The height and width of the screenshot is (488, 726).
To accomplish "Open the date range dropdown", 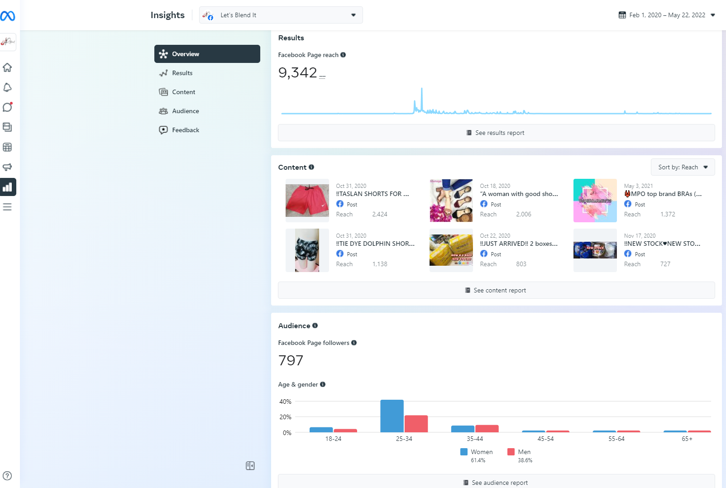I will pyautogui.click(x=667, y=15).
